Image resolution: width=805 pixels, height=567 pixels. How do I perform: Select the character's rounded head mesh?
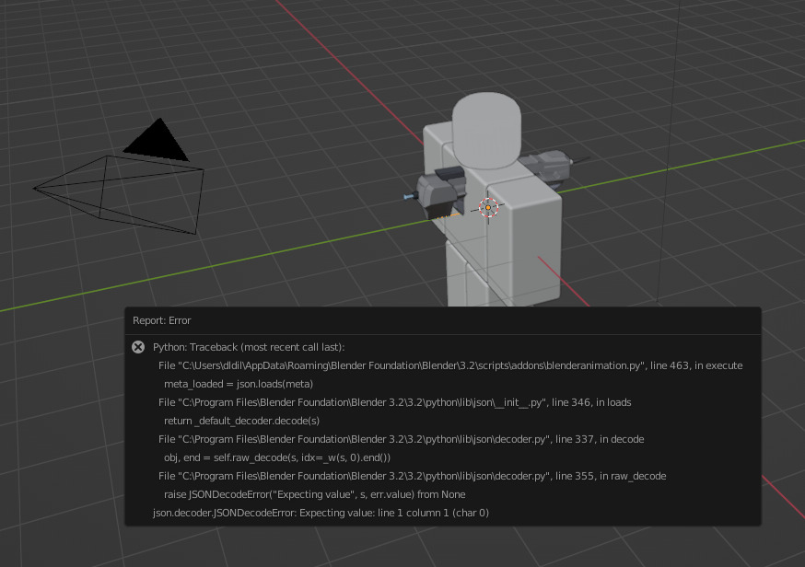[x=486, y=132]
